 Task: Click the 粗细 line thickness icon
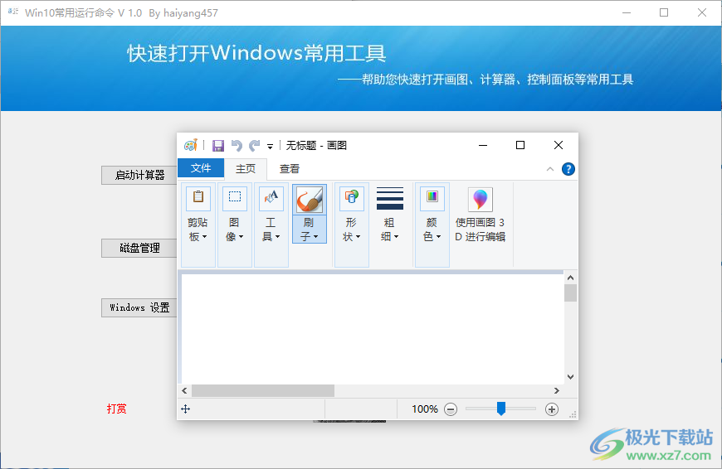coord(390,198)
